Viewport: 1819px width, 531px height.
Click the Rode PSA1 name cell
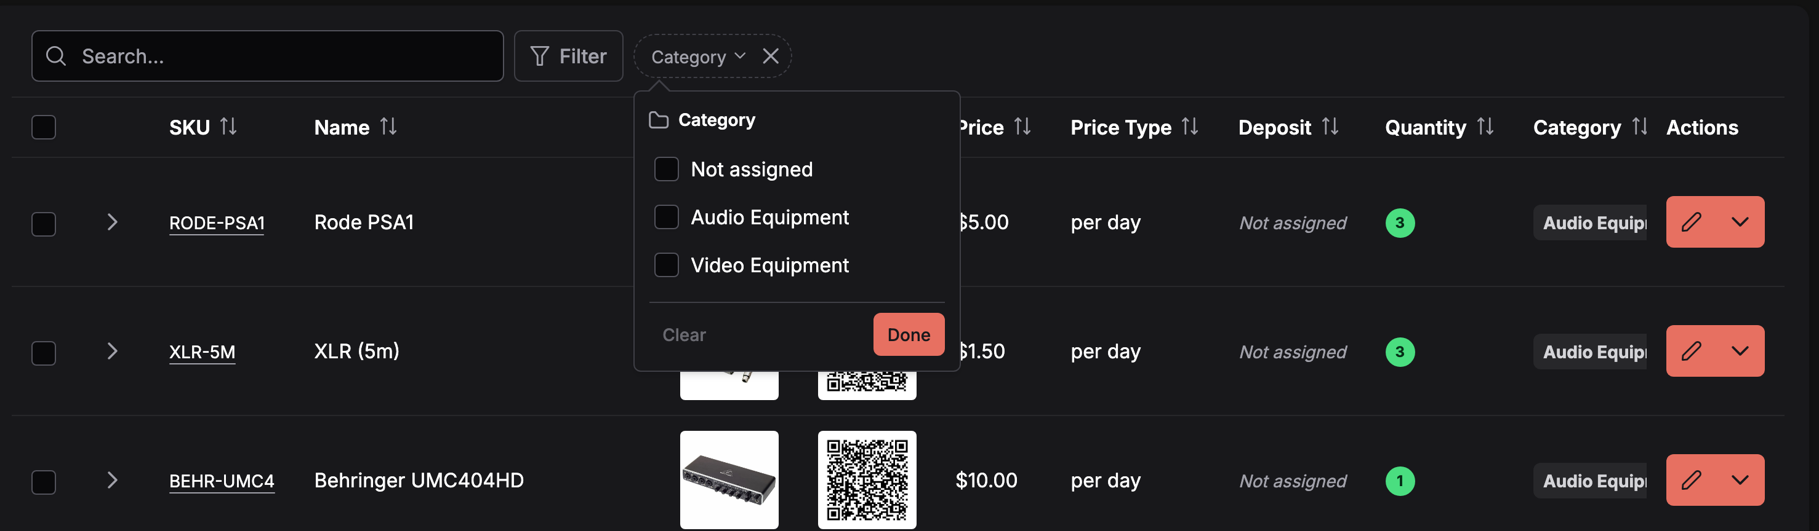tap(364, 223)
